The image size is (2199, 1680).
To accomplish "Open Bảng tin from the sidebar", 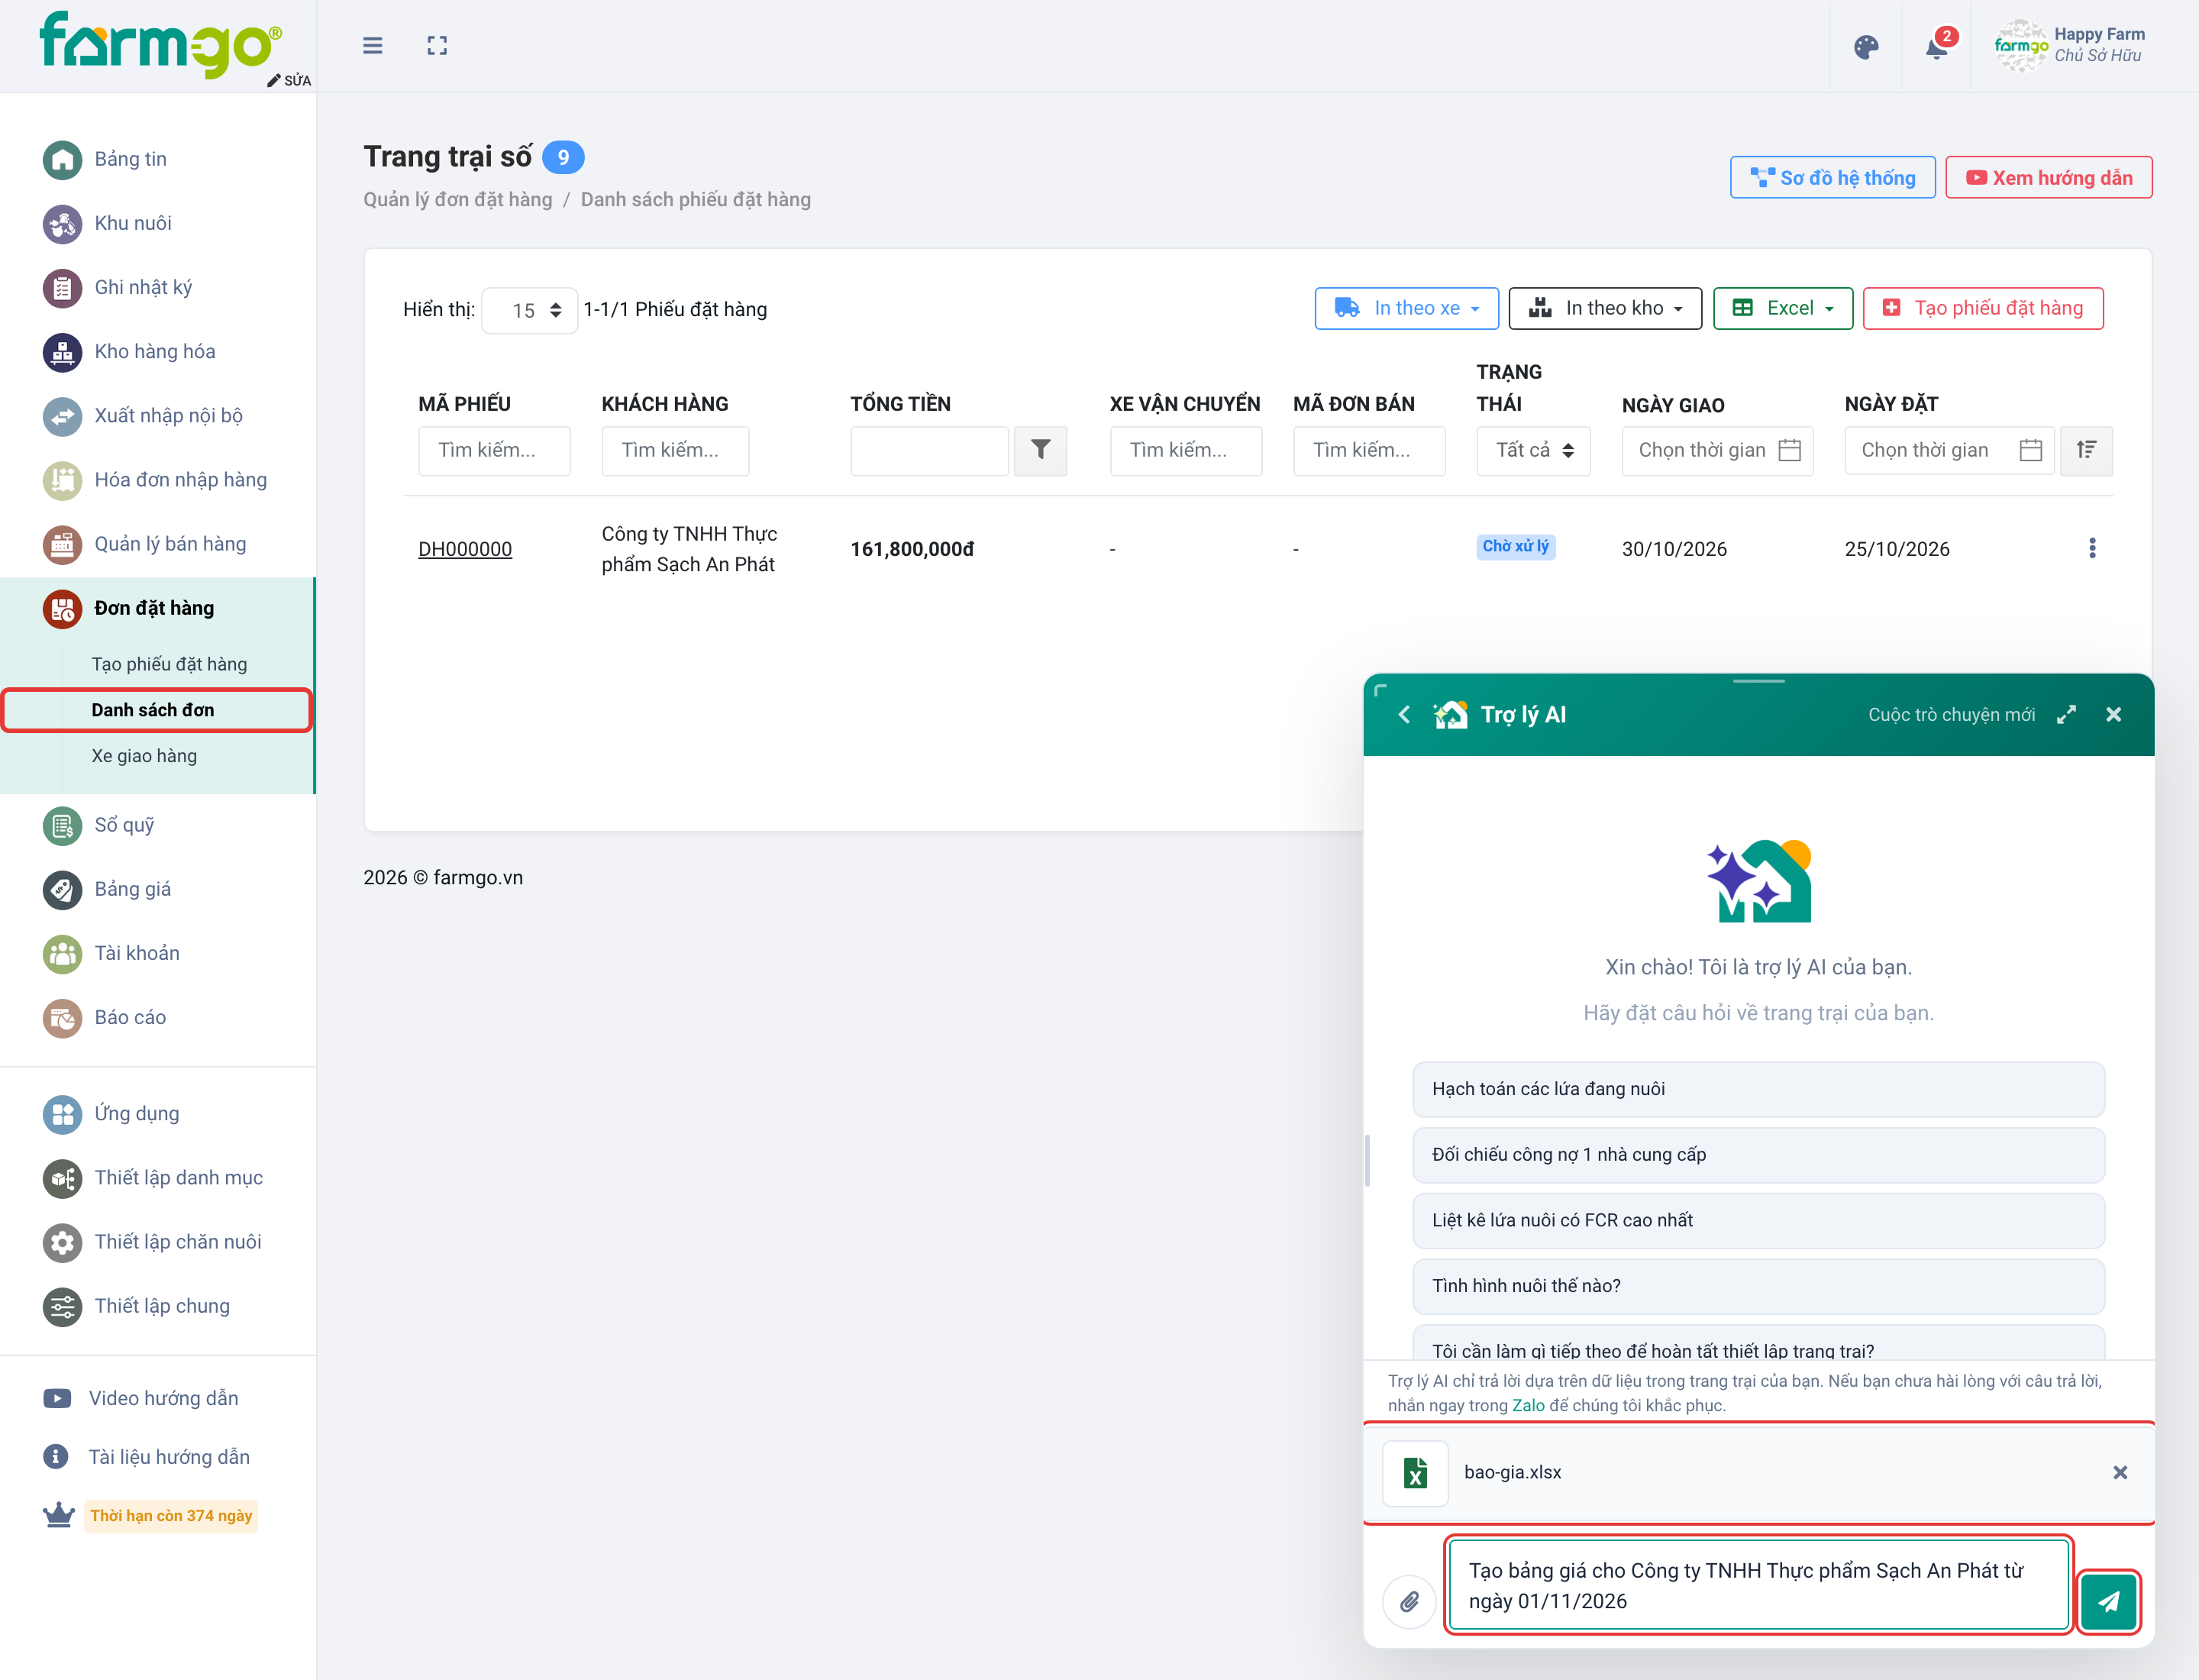I will [x=130, y=159].
